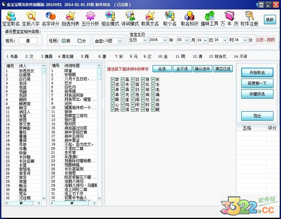This screenshot has height=219, width=281.
Task: Open 软件注册 software registration
Action: 249,19
